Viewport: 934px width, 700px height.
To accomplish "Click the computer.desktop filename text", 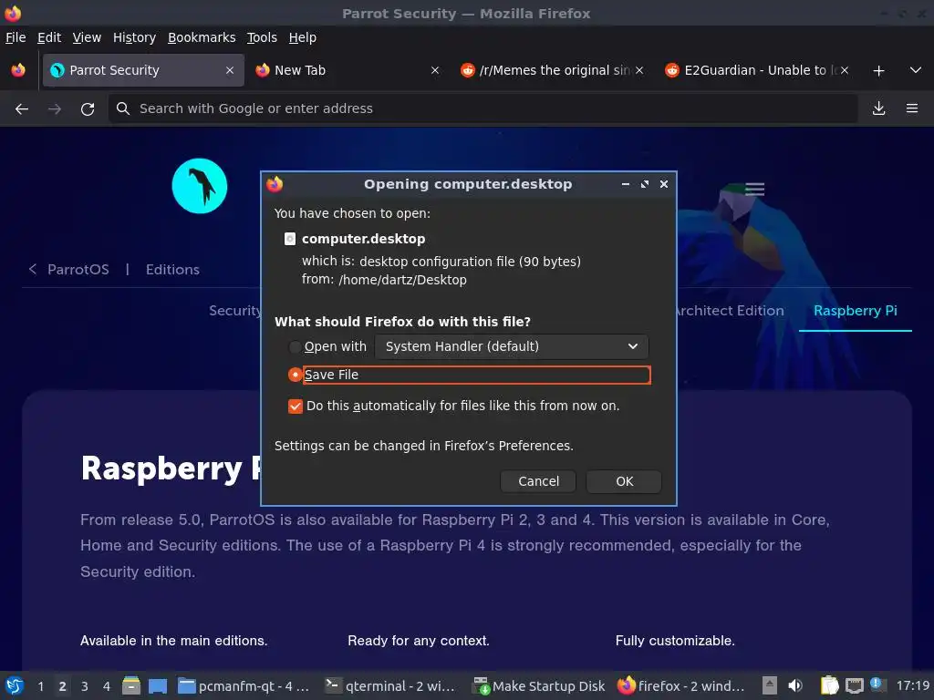I will pos(363,239).
